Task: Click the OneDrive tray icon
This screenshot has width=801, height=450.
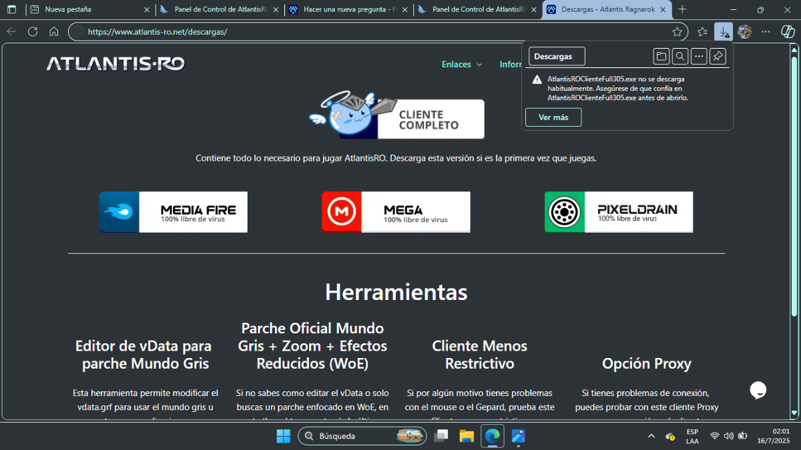Action: pos(670,436)
